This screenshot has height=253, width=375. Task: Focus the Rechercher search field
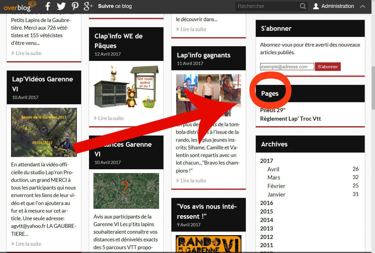267,6
